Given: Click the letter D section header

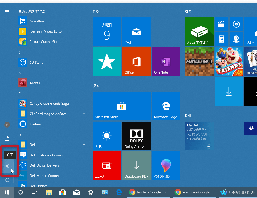Looking at the screenshot, I should point(19,135).
